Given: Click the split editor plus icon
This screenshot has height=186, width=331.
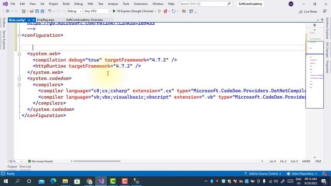Looking at the screenshot, I should (x=314, y=25).
